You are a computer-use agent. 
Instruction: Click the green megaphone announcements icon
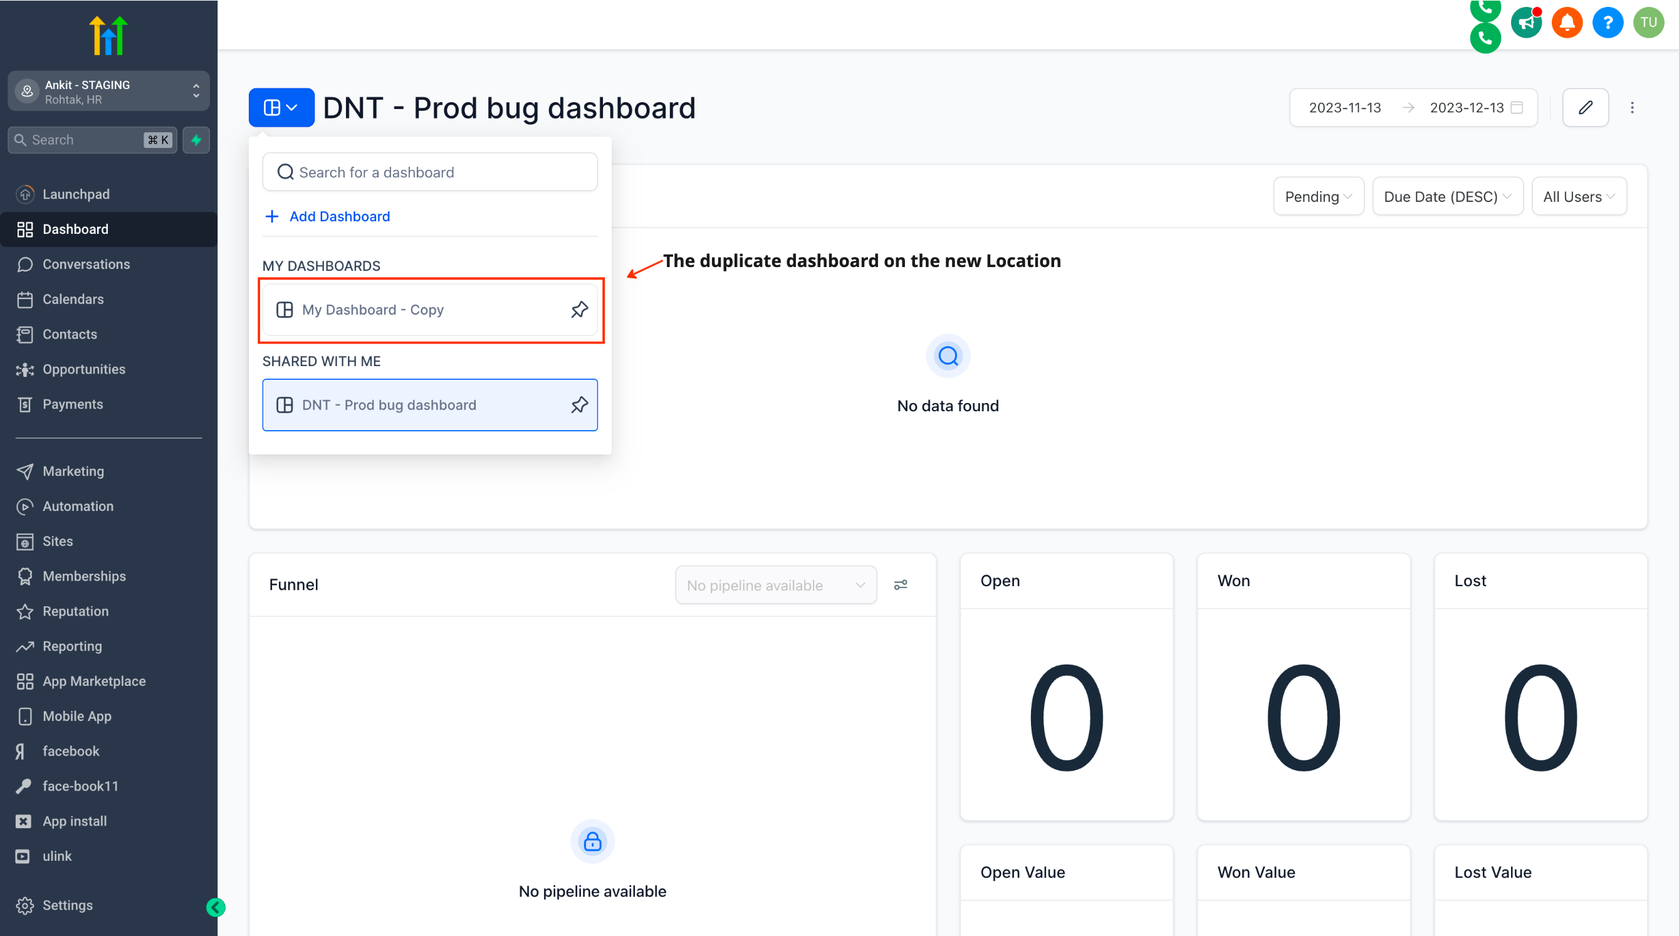[1526, 23]
